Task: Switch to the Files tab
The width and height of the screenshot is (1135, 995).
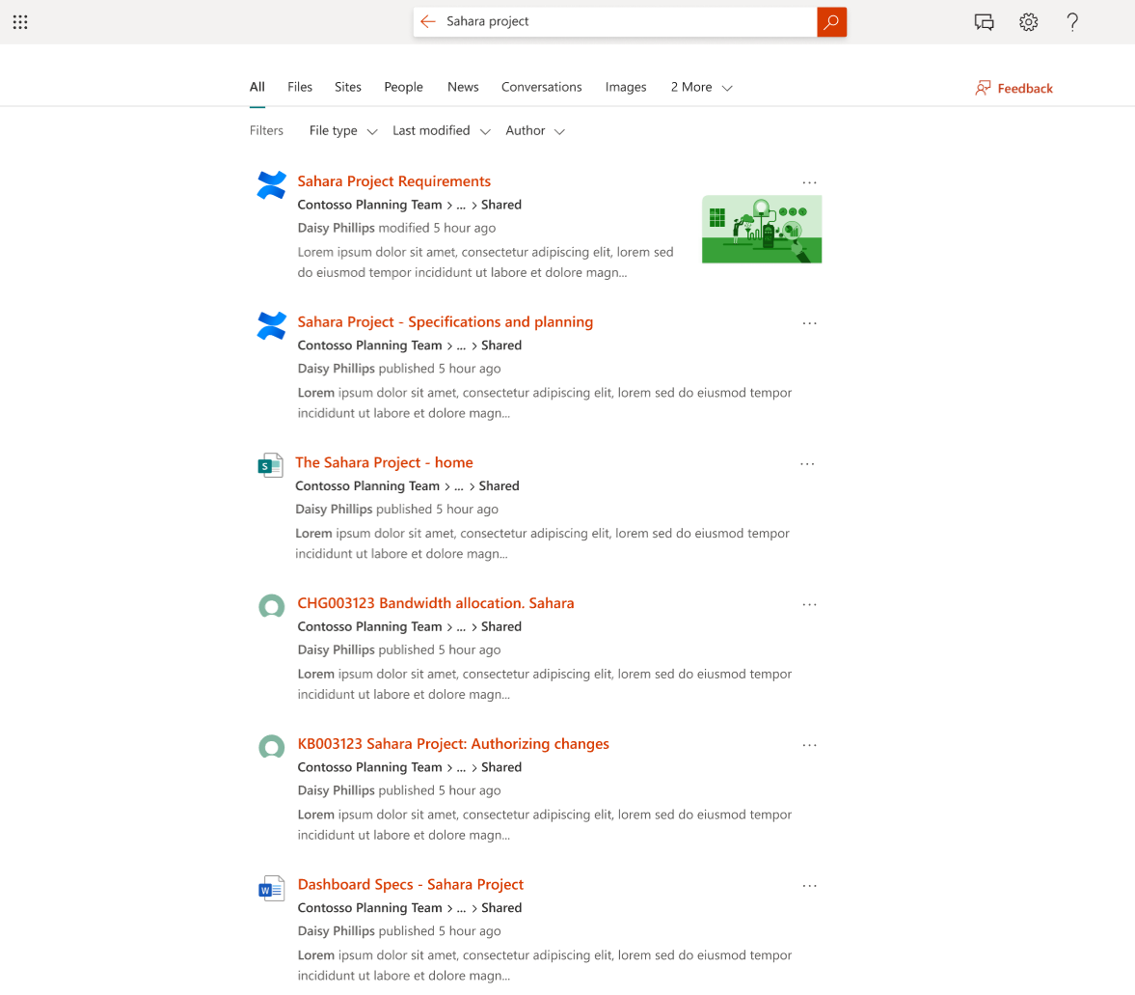Action: tap(300, 87)
